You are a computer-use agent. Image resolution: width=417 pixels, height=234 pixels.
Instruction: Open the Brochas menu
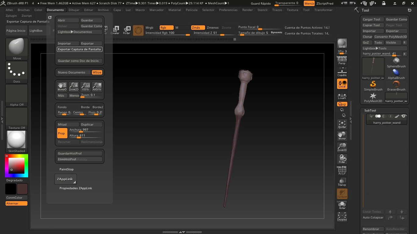(24, 10)
